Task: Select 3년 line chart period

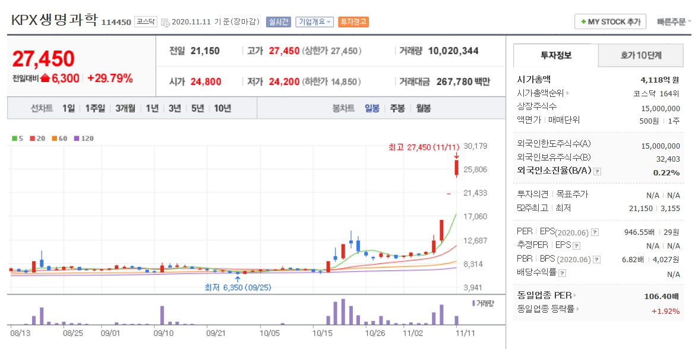Action: coord(175,108)
